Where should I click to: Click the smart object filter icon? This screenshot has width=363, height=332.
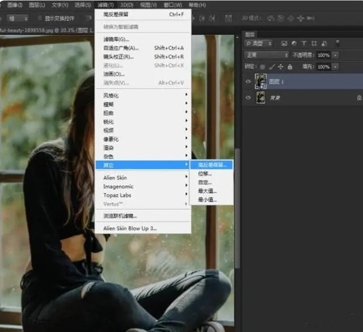pyautogui.click(x=323, y=44)
